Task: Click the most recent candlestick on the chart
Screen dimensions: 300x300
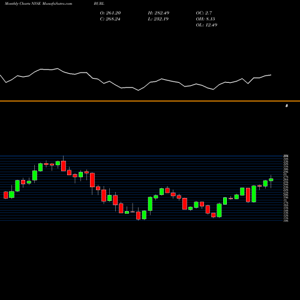Action: [x=271, y=180]
